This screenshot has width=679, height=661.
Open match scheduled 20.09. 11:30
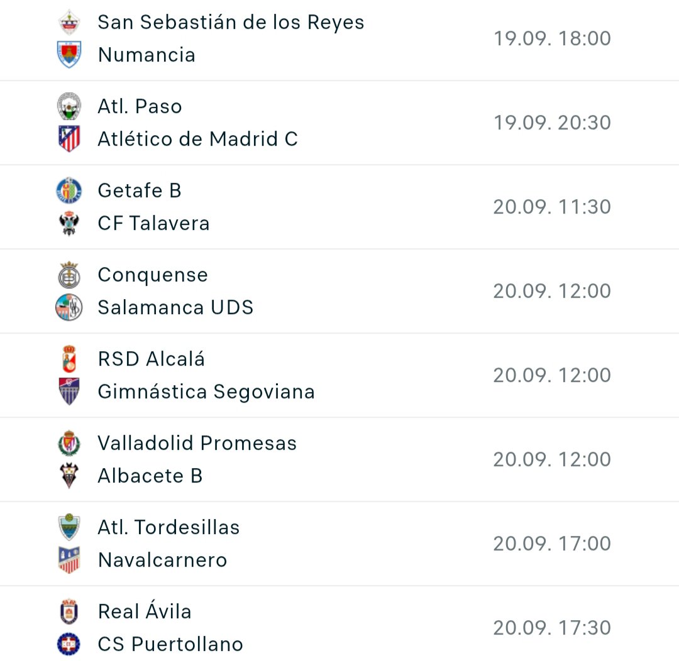[339, 207]
